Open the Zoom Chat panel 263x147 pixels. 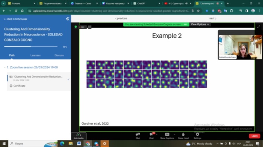tap(151, 136)
